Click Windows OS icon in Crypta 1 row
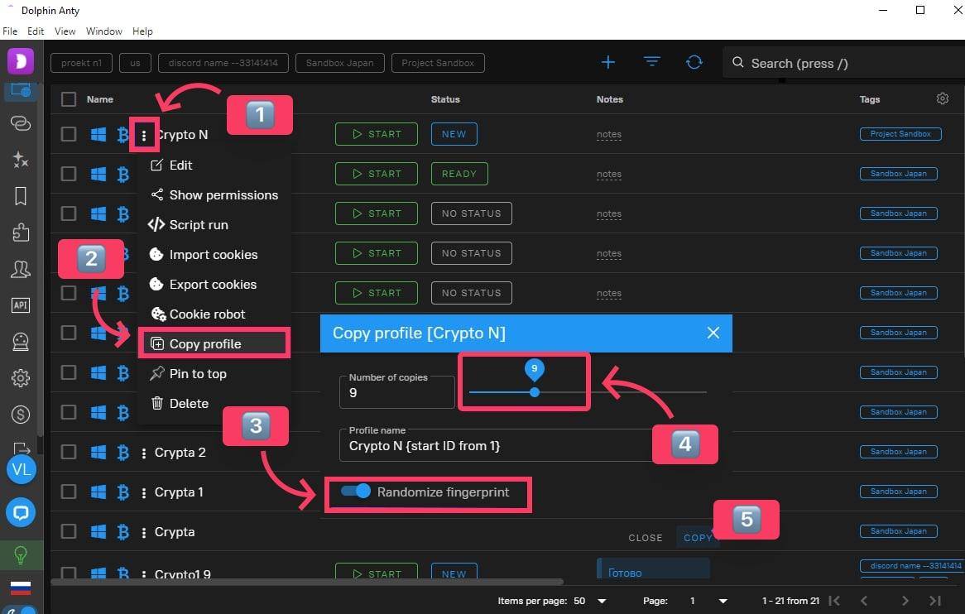 [98, 492]
